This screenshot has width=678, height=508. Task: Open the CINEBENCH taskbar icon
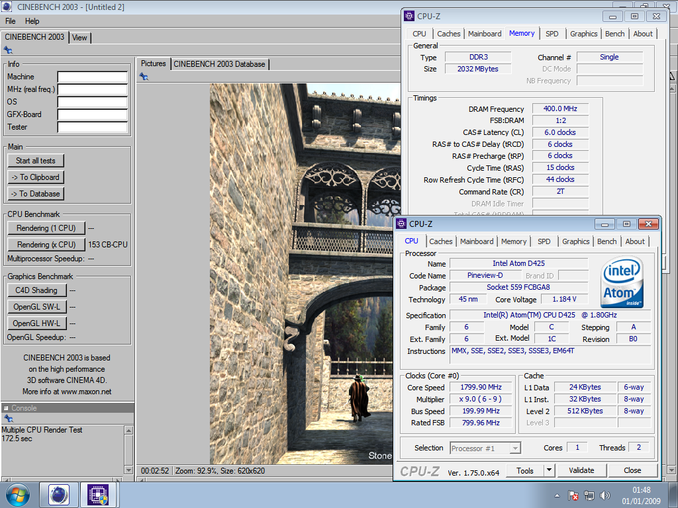59,495
